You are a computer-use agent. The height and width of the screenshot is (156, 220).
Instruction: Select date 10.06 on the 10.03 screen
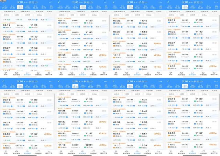153,7
